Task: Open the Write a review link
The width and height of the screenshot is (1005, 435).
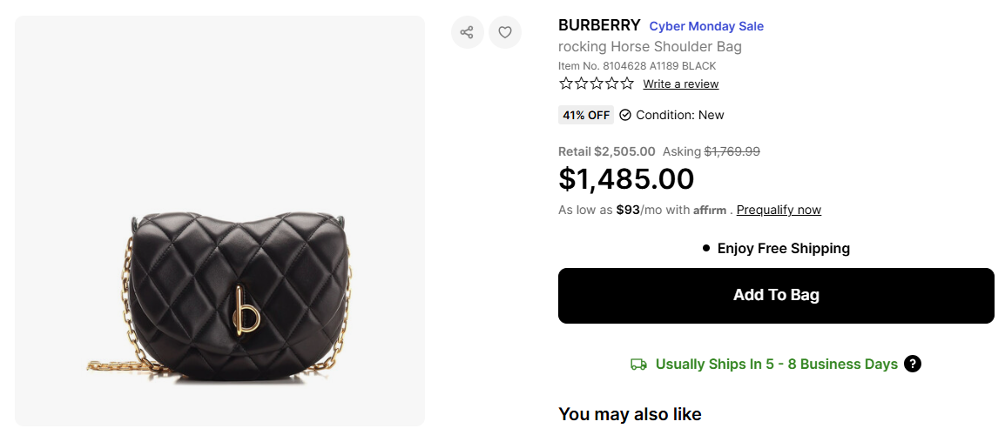Action: coord(681,84)
